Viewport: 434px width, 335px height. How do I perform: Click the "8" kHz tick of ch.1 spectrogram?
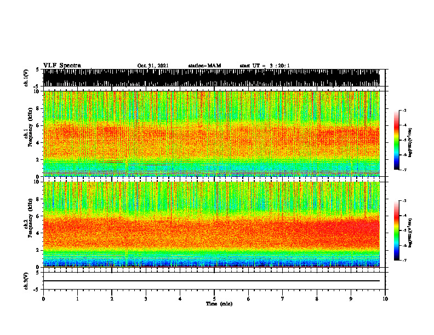[x=38, y=108]
